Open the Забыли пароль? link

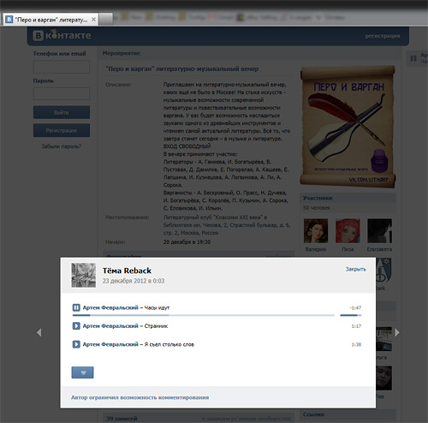62,146
